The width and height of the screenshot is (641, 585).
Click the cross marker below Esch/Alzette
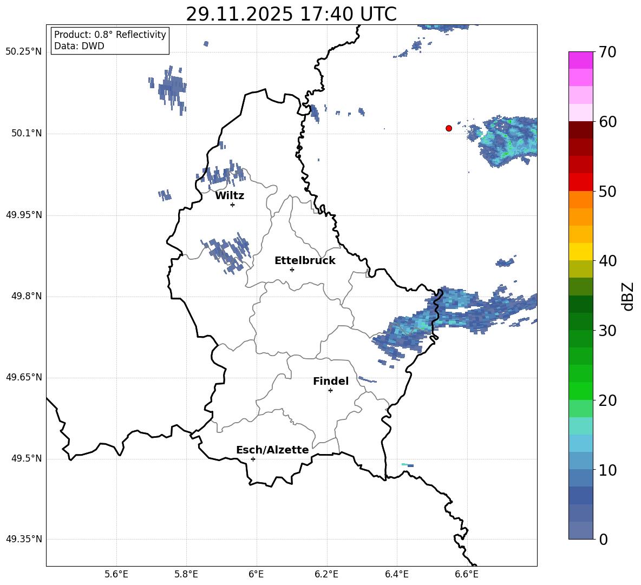(253, 459)
